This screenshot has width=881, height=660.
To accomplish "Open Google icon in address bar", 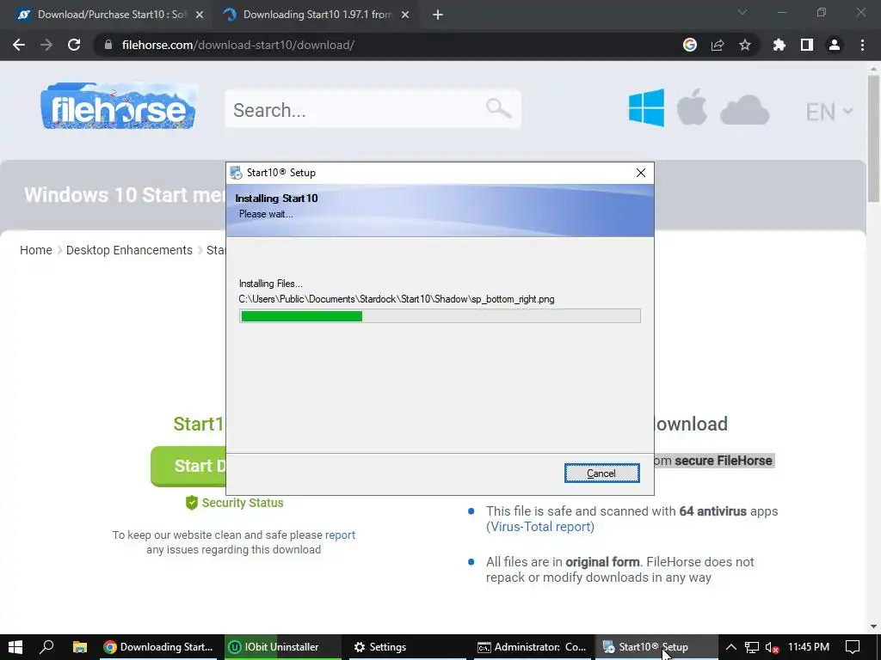I will coord(690,45).
